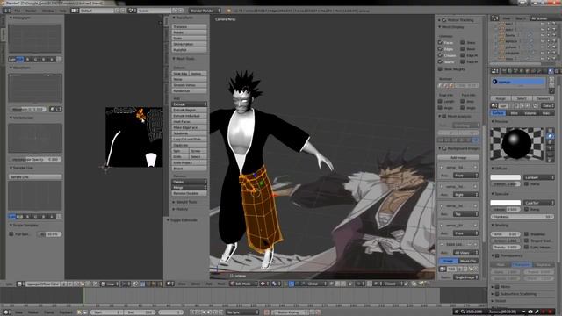Collapse the Mesh Display panel
The image size is (562, 316).
pyautogui.click(x=451, y=27)
